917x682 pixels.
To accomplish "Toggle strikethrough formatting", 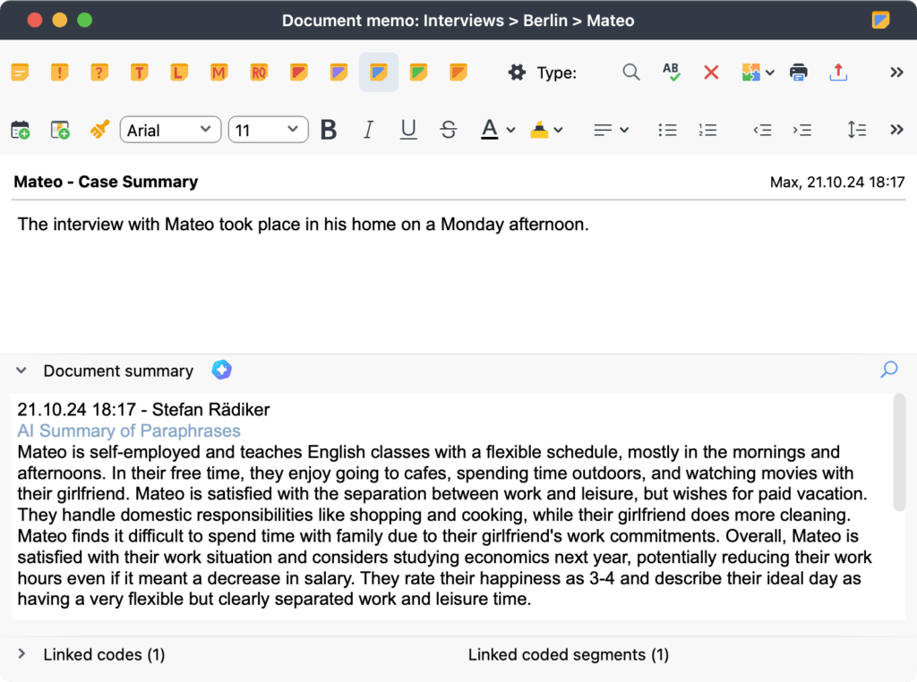I will [x=449, y=130].
